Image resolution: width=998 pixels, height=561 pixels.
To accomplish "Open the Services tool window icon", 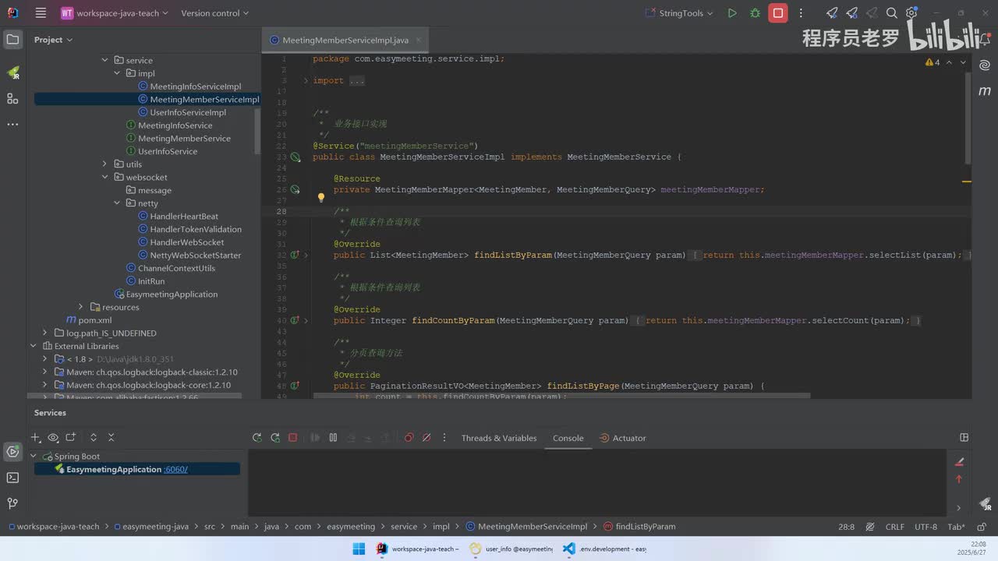I will point(12,451).
